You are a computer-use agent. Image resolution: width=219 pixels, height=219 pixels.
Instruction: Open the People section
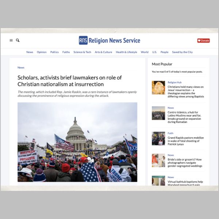click(164, 52)
